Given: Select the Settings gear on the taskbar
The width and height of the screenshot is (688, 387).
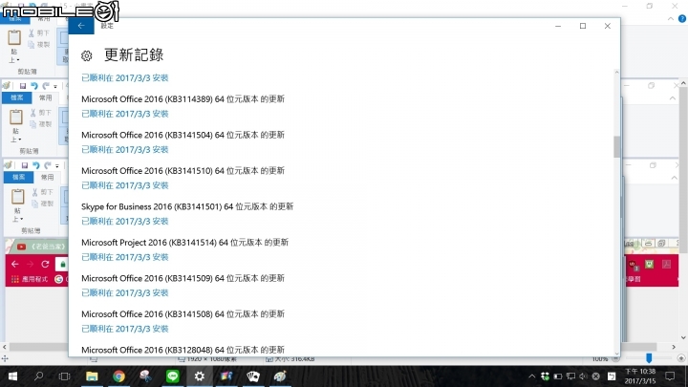Looking at the screenshot, I should click(x=199, y=376).
